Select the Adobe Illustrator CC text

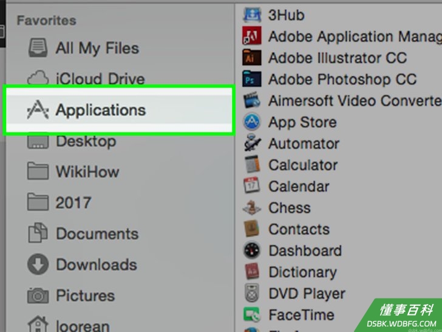(x=338, y=58)
